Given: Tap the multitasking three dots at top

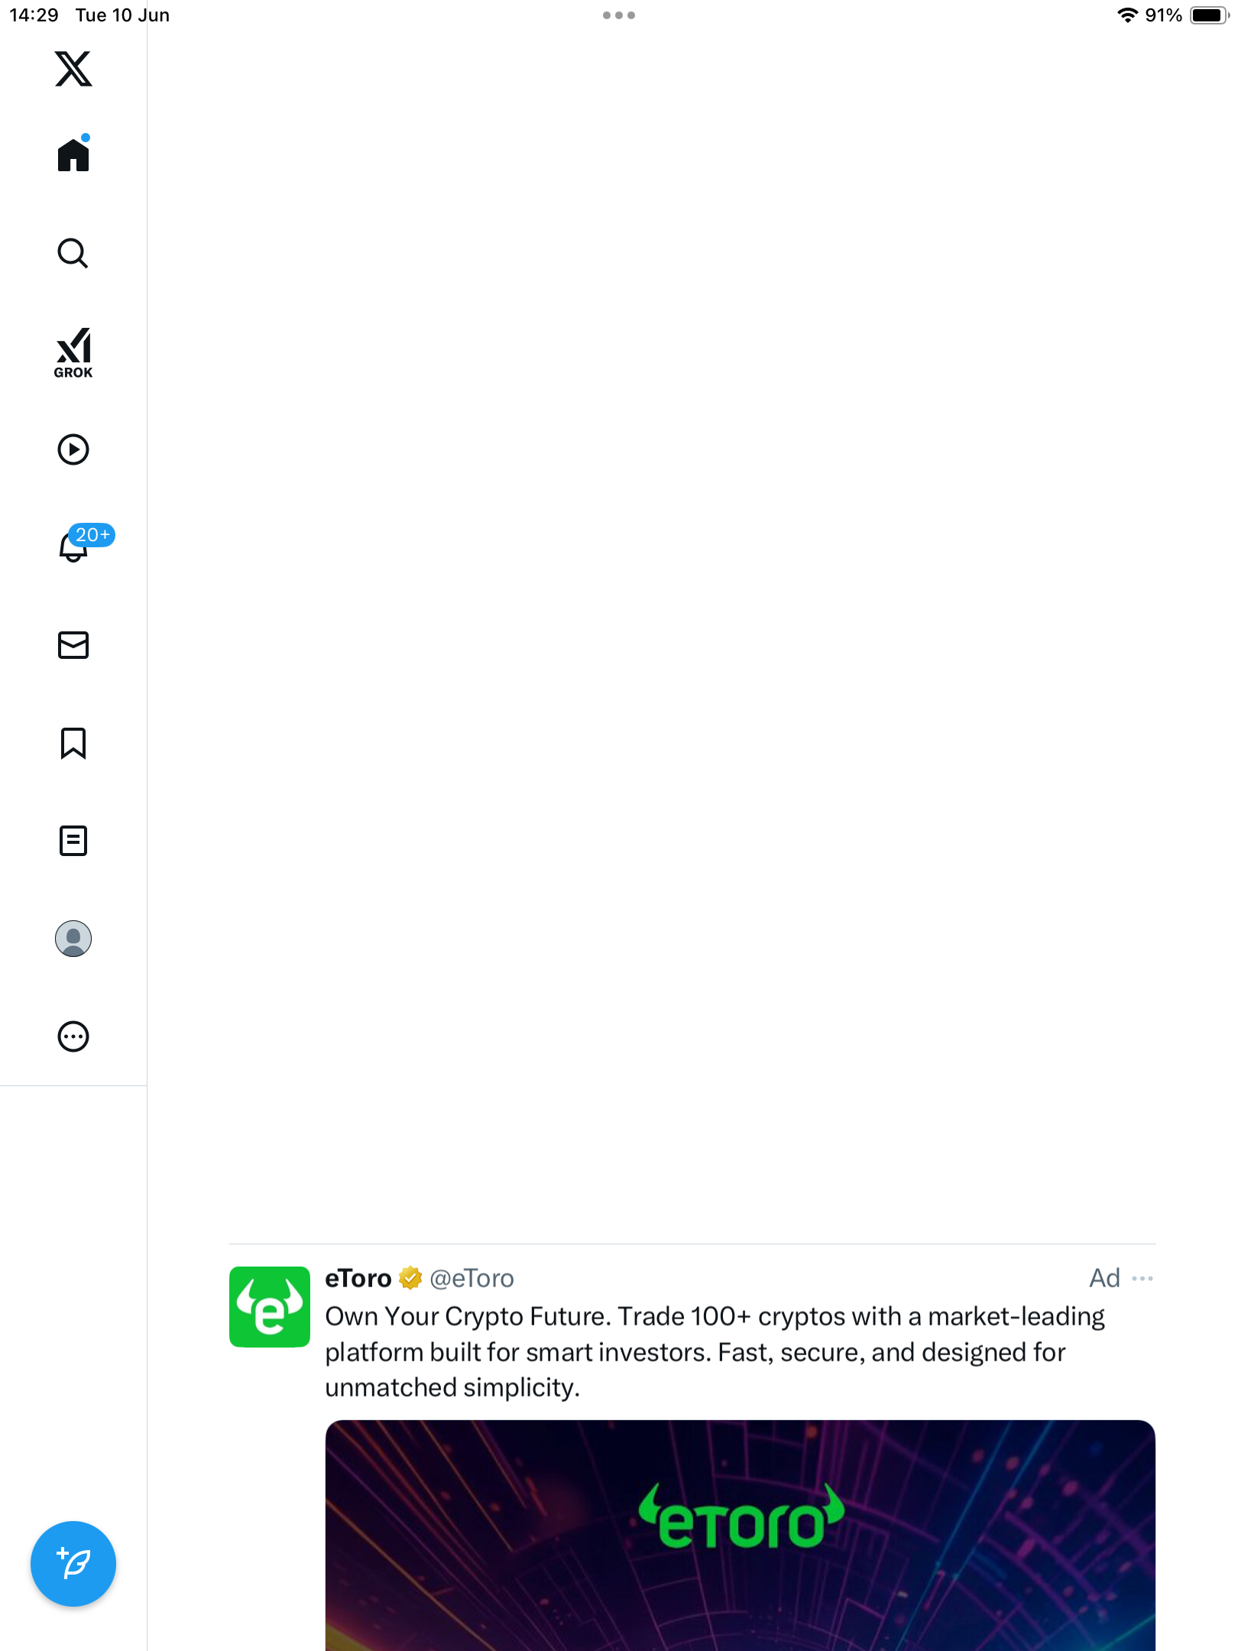Looking at the screenshot, I should click(x=619, y=15).
